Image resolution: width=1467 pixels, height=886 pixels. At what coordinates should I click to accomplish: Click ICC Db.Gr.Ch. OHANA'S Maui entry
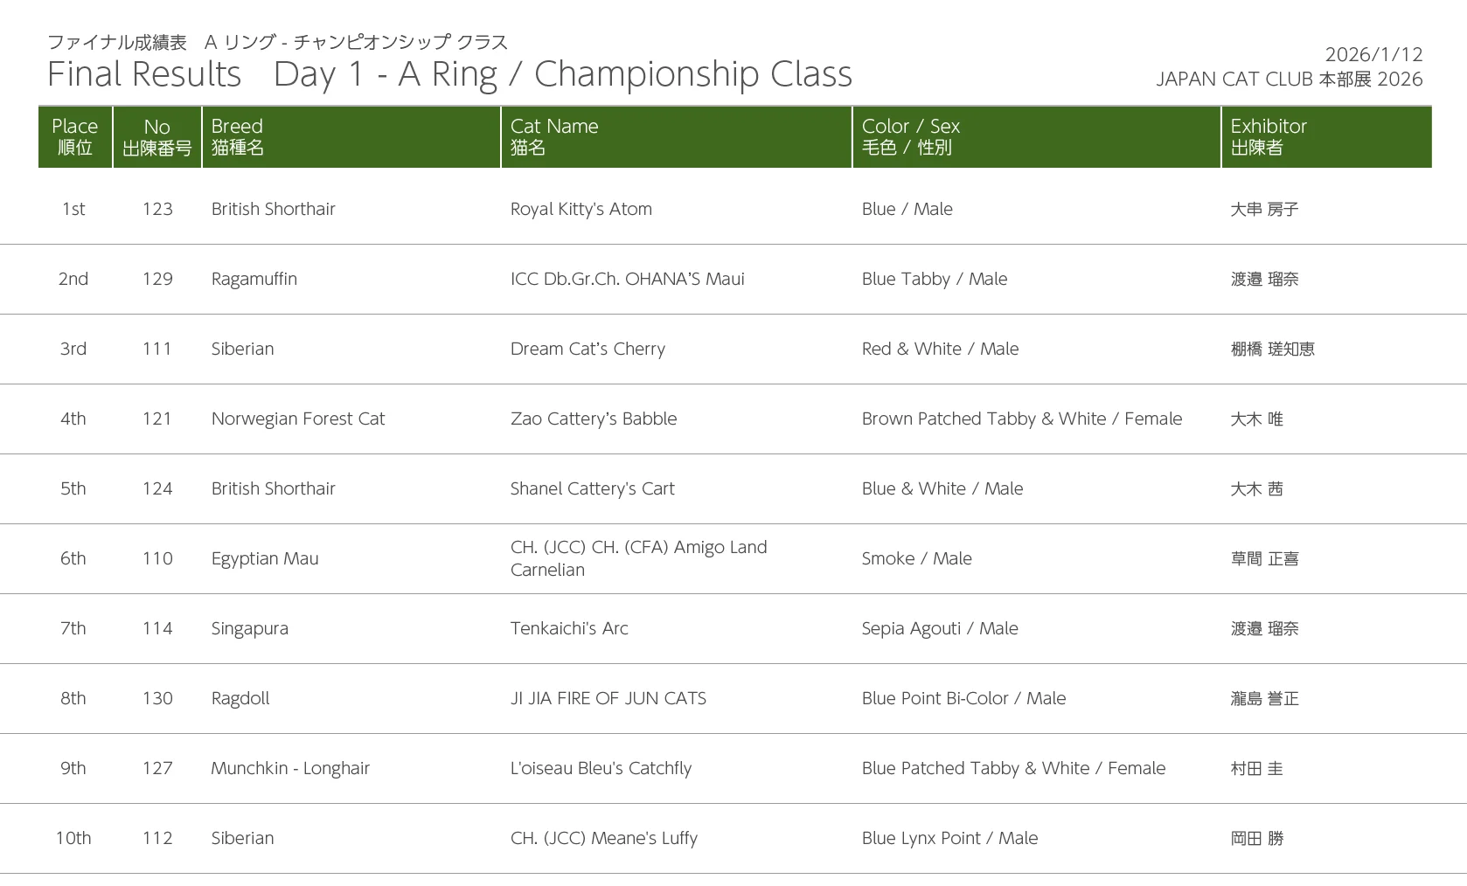click(x=628, y=279)
